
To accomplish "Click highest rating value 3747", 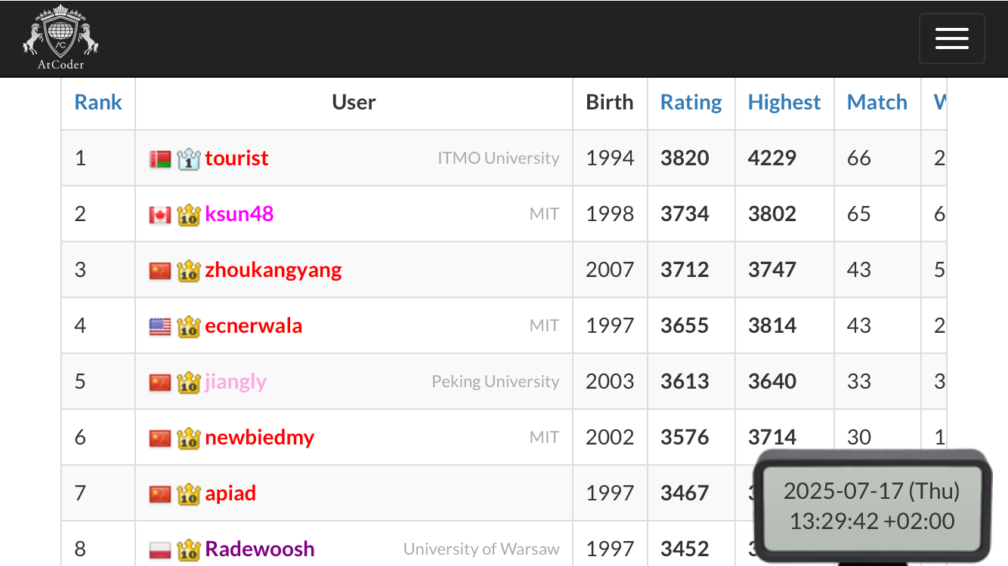I will [772, 270].
